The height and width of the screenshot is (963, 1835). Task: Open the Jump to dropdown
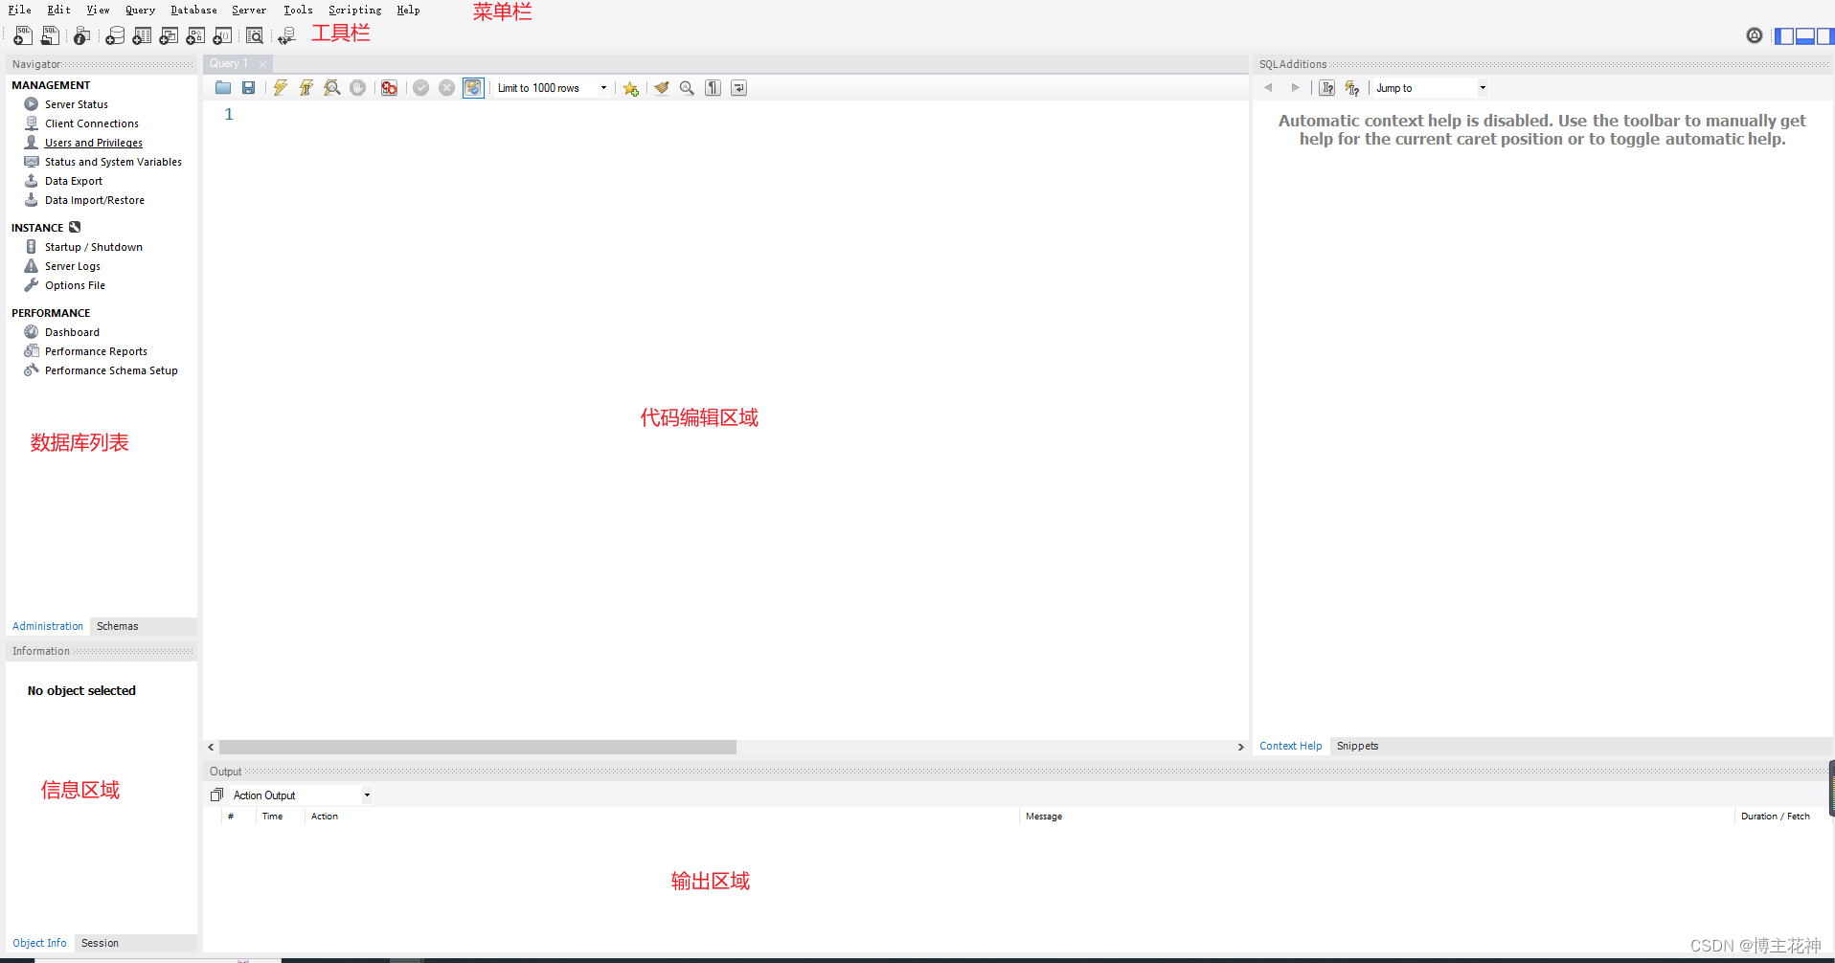coord(1430,88)
